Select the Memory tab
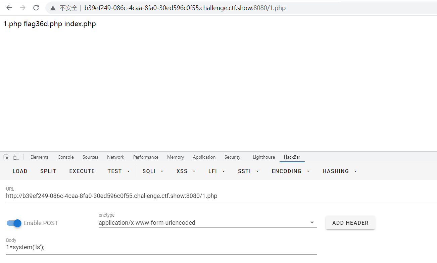The width and height of the screenshot is (437, 263). click(x=176, y=157)
